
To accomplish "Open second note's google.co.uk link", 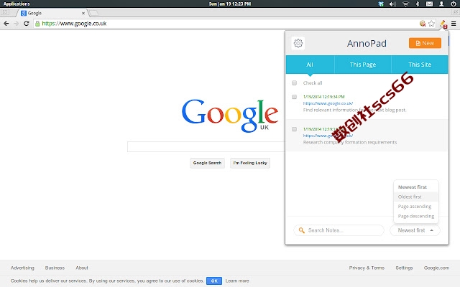I will (x=328, y=136).
